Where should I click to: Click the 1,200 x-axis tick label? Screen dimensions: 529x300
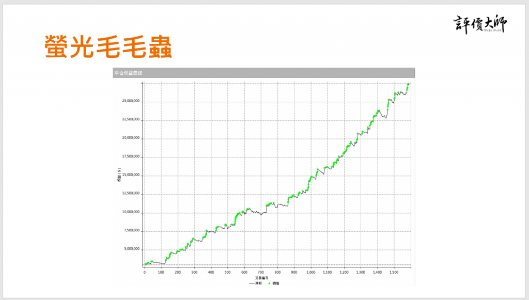pos(344,272)
